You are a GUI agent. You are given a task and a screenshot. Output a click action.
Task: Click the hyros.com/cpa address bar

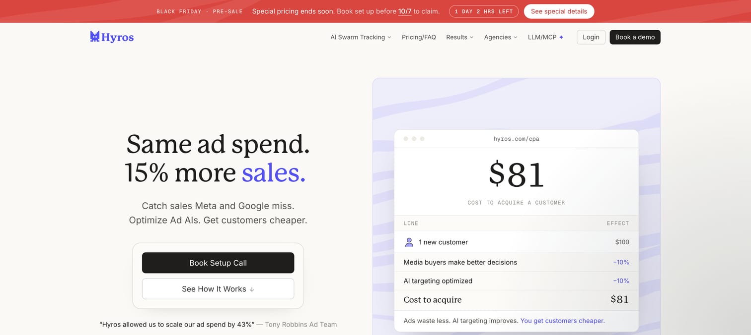pyautogui.click(x=516, y=139)
